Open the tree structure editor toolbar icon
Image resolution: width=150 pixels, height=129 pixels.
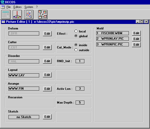tap(17, 15)
